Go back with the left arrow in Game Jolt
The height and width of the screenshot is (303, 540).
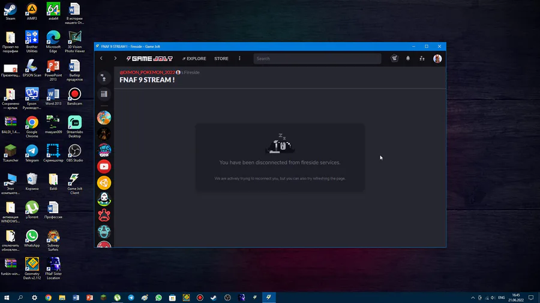pos(101,59)
